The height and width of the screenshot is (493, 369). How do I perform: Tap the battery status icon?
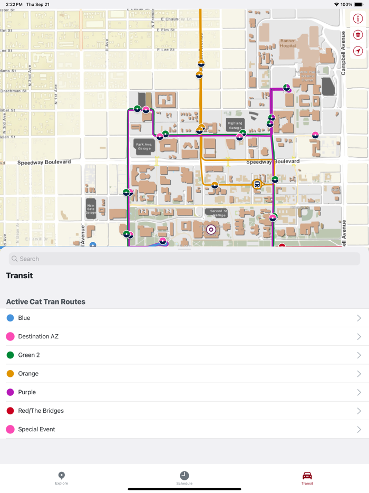click(358, 4)
